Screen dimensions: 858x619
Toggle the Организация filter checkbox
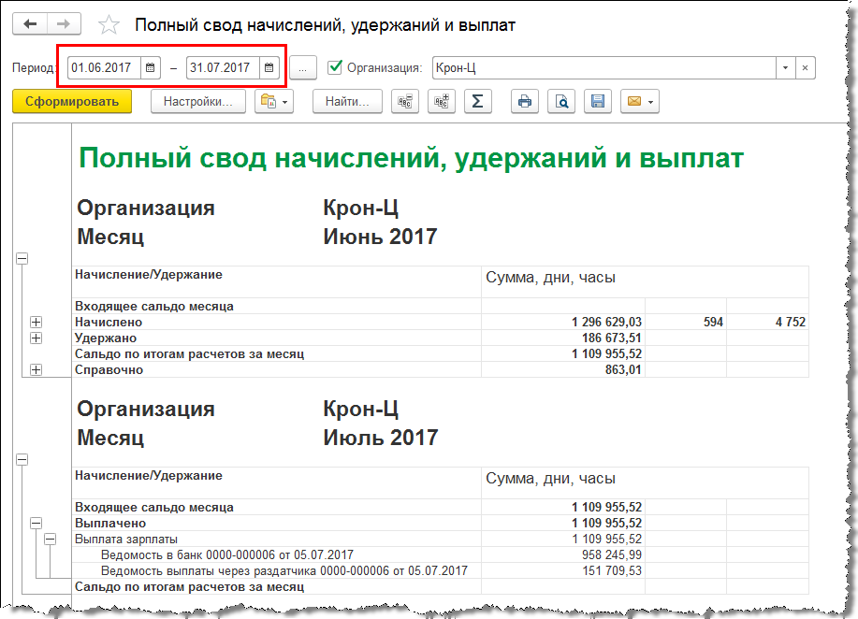point(334,67)
